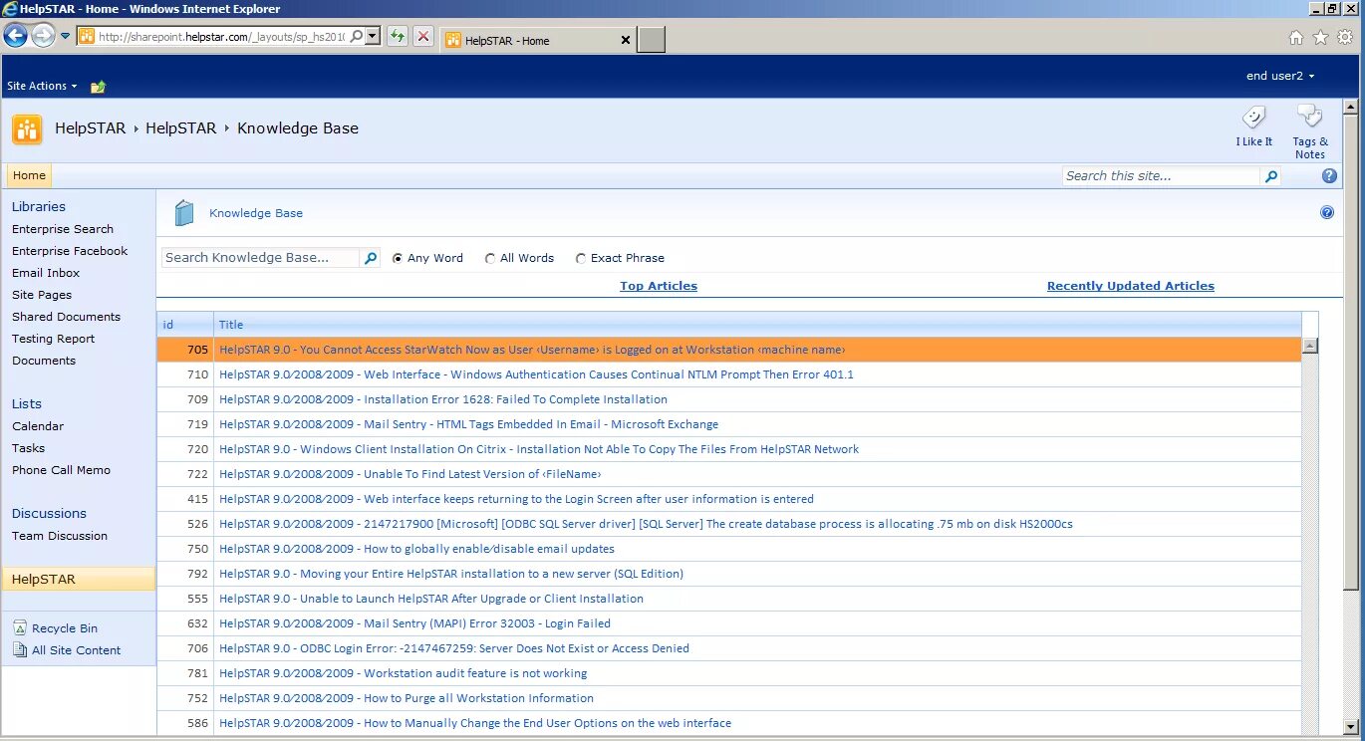Click the browser Home house icon
This screenshot has width=1365, height=741.
pyautogui.click(x=1295, y=37)
